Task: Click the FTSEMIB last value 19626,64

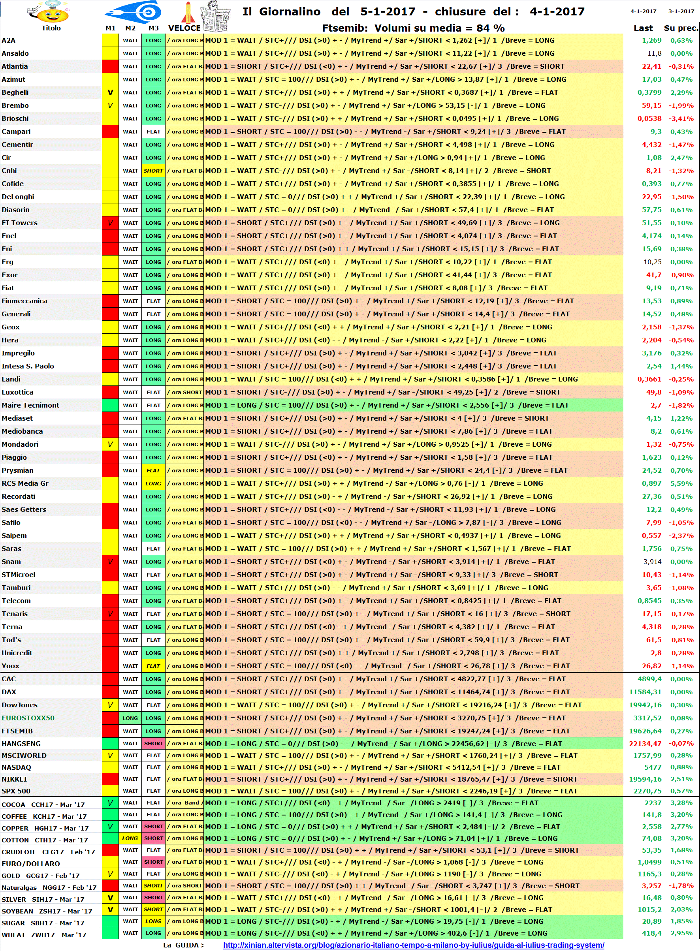Action: point(645,731)
